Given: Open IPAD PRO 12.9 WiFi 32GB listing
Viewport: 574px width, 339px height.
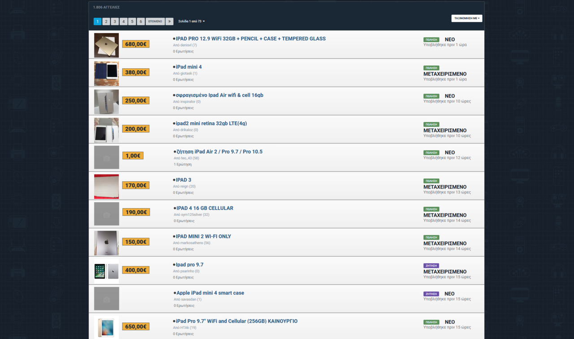Looking at the screenshot, I should 251,39.
